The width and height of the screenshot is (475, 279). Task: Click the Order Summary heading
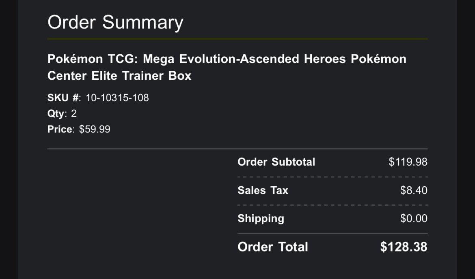[115, 23]
